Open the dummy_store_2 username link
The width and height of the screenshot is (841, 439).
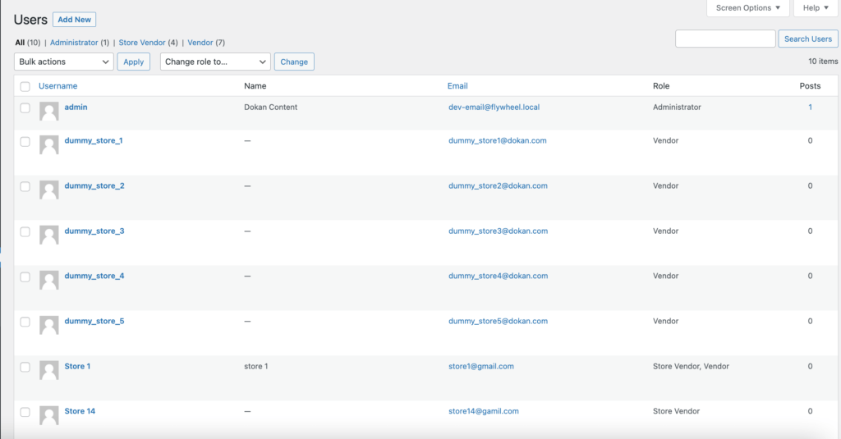coord(94,185)
